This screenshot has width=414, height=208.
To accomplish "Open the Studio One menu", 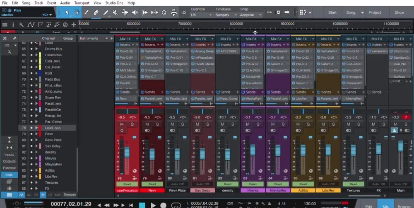I will point(115,3).
